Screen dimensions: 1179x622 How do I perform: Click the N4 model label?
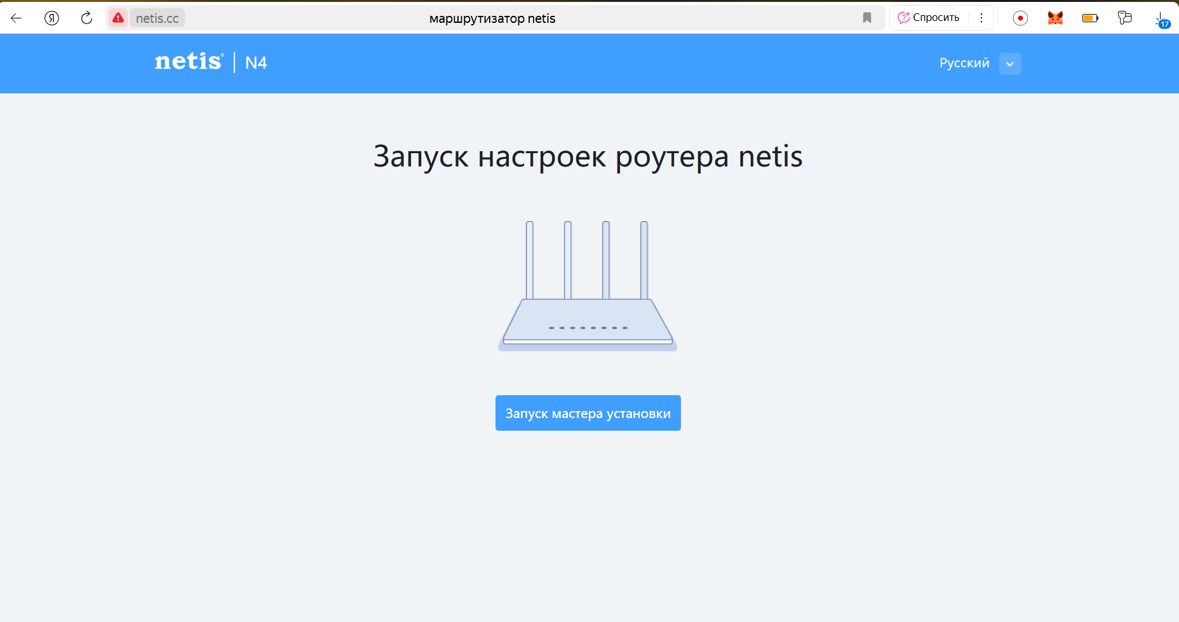256,63
